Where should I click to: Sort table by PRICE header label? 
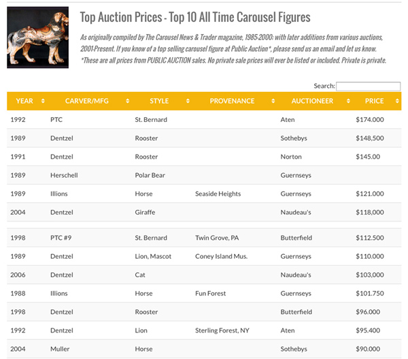tap(374, 101)
